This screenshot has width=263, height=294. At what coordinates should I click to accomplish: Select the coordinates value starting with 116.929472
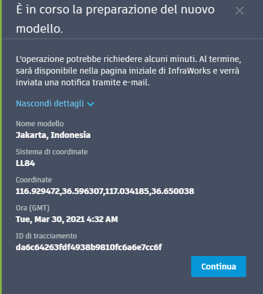105,191
